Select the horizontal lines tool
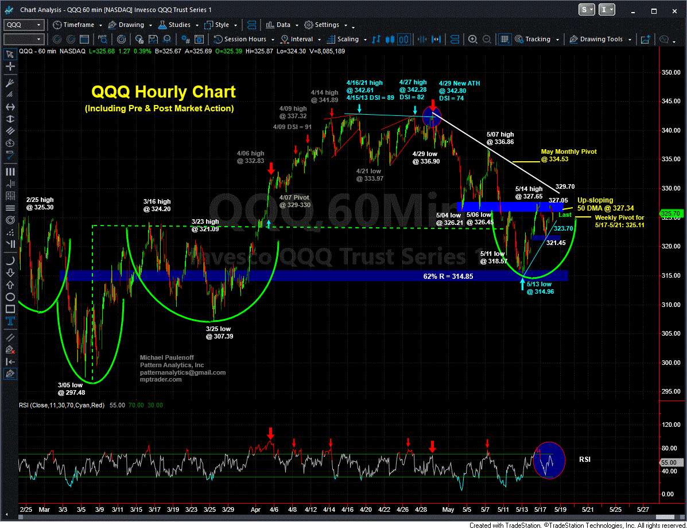 10,208
